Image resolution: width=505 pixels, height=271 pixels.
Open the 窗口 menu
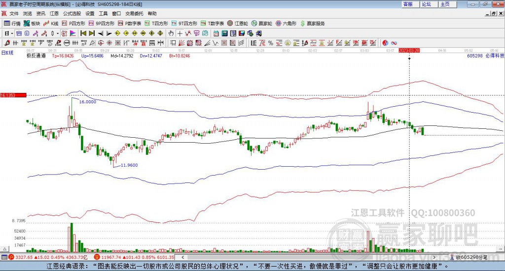pyautogui.click(x=116, y=13)
